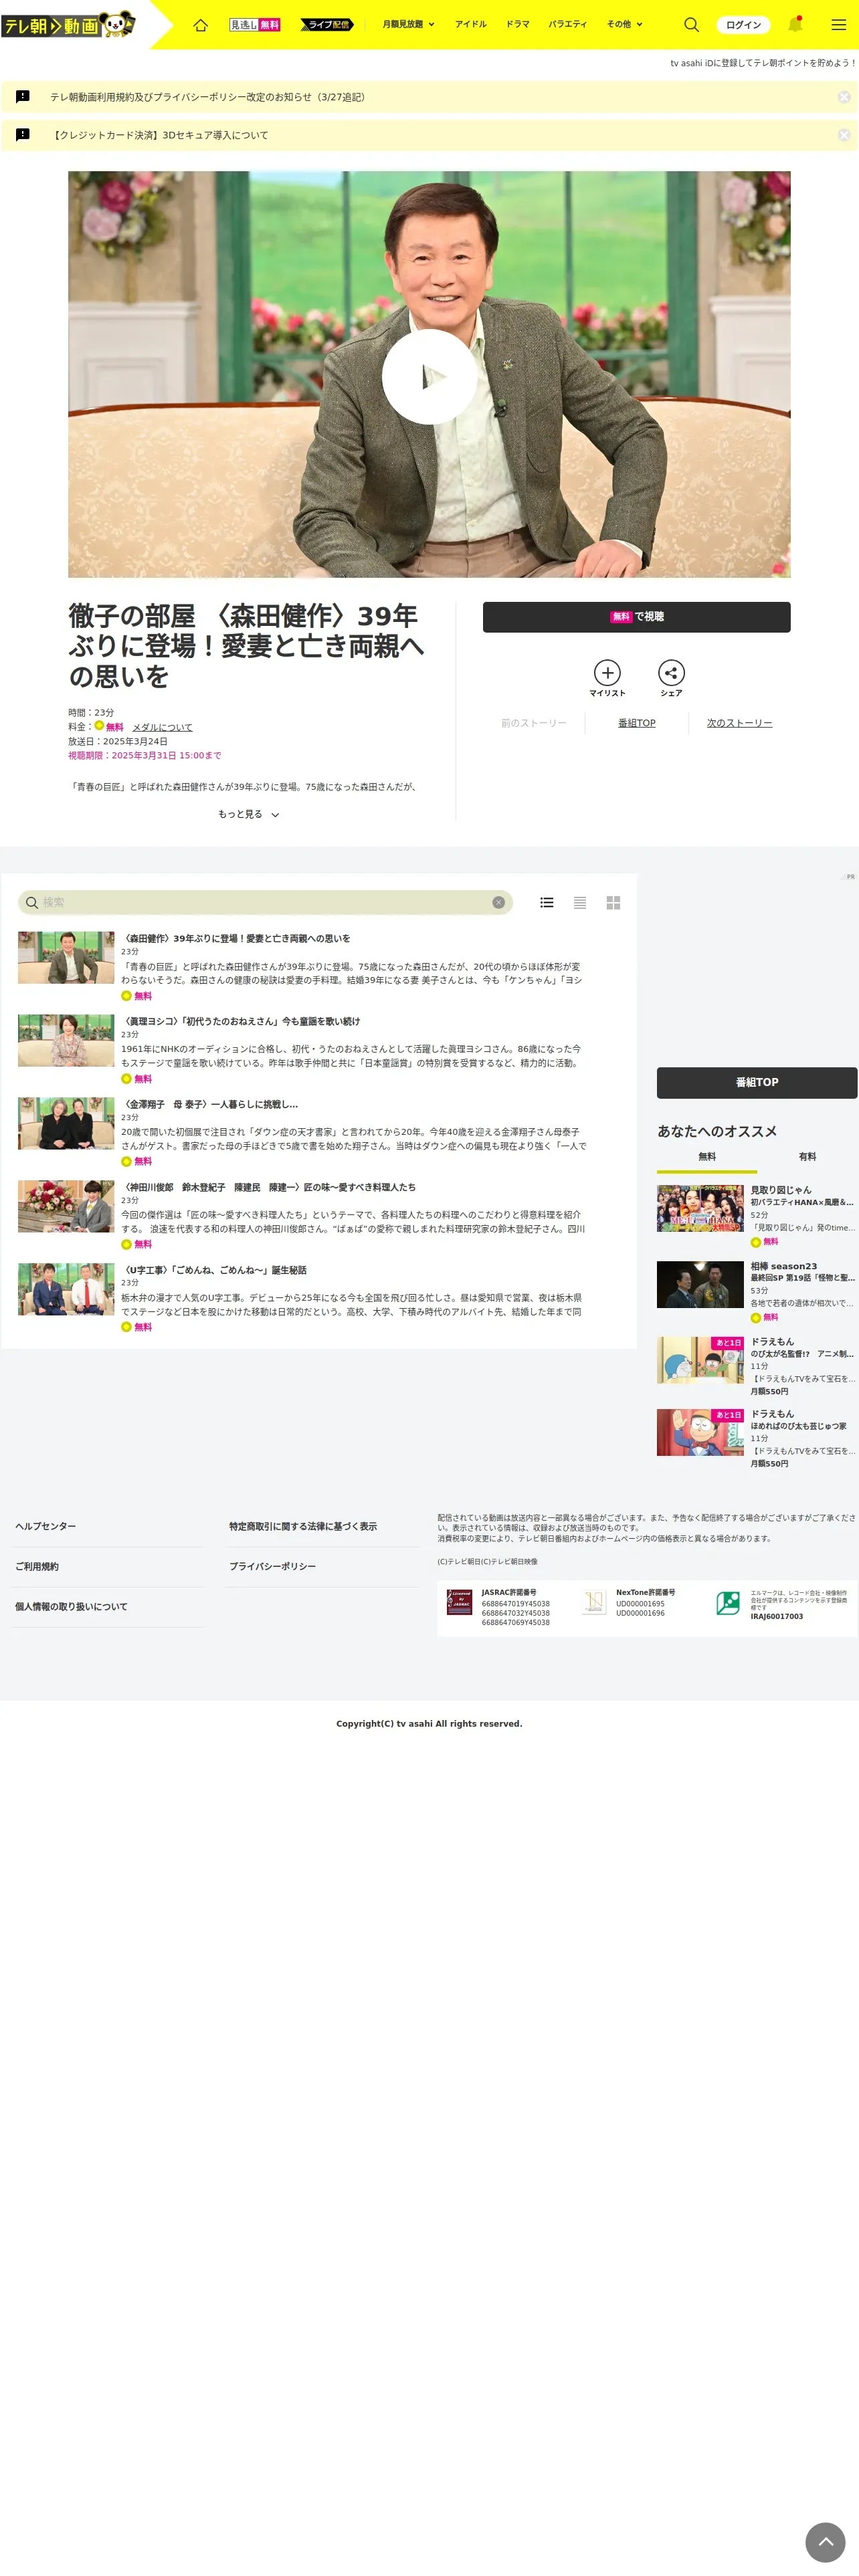This screenshot has width=859, height=2576.
Task: Click the warning icon on 3Dセキュア notice
Action: (x=23, y=135)
